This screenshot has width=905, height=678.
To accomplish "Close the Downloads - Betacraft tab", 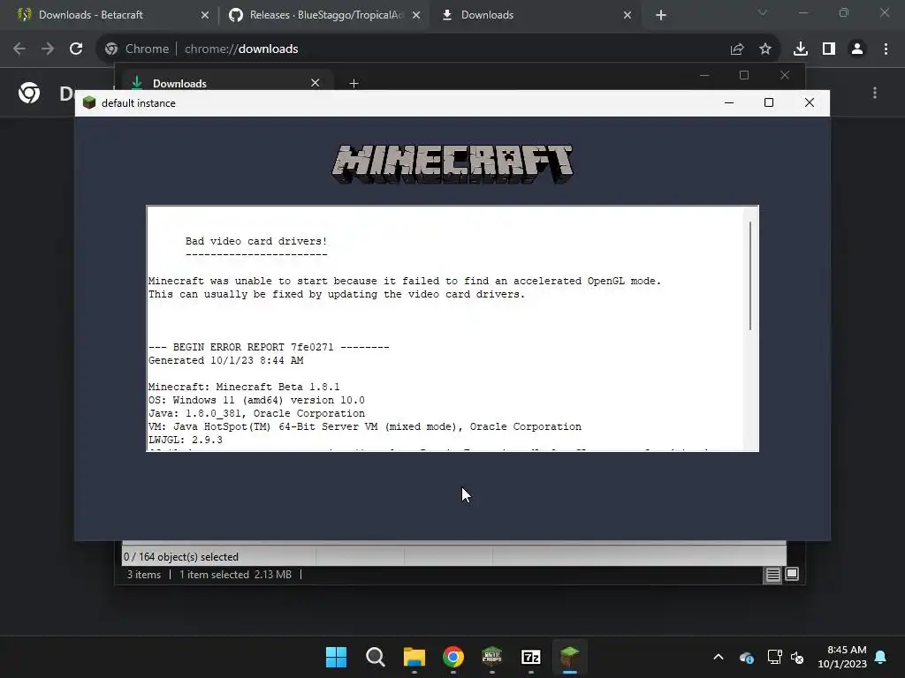I will click(x=205, y=15).
